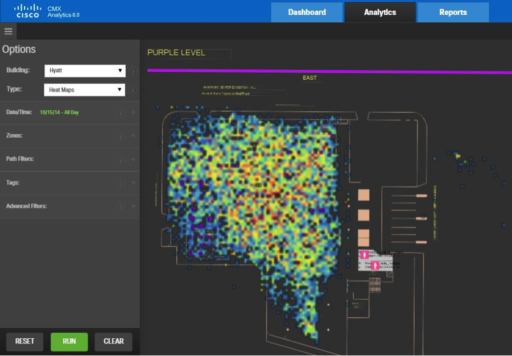Expand the Date/Time section with plus

click(133, 113)
